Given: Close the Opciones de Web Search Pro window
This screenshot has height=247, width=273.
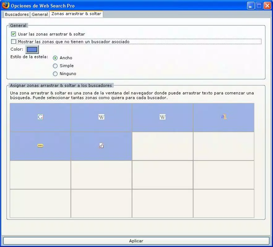Looking at the screenshot, I should [267, 6].
